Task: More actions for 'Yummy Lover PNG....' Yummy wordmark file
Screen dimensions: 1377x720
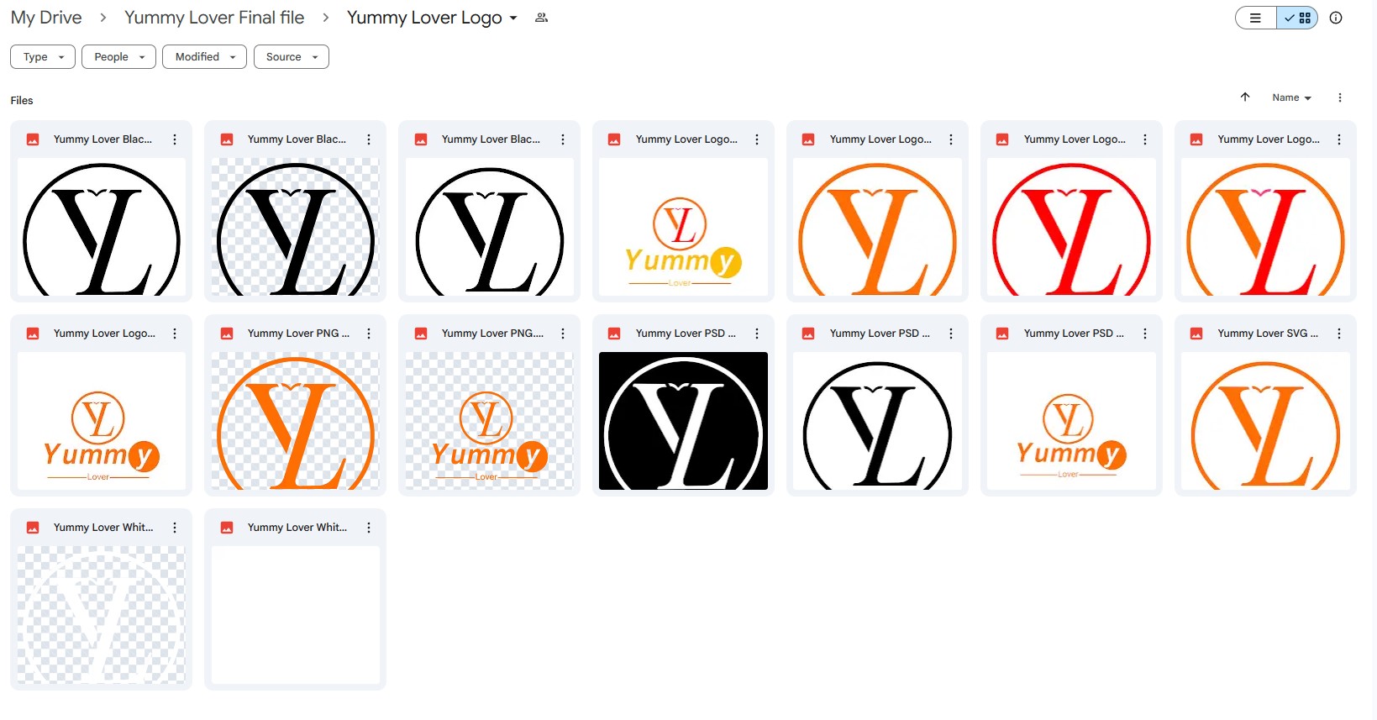Action: (563, 334)
